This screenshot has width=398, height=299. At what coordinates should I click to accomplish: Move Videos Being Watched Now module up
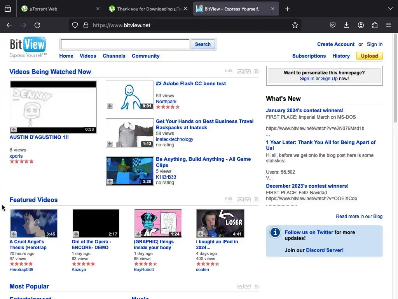tap(240, 72)
